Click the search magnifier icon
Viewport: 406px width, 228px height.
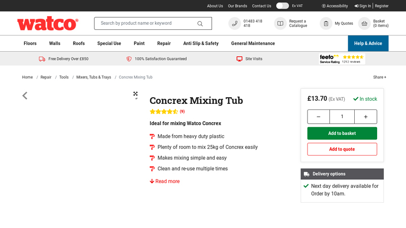[200, 23]
